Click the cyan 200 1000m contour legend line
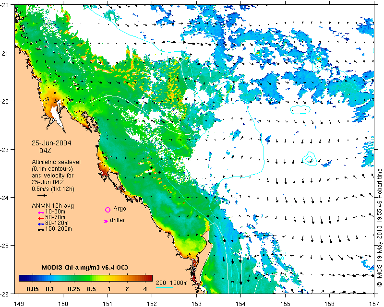 164,287
